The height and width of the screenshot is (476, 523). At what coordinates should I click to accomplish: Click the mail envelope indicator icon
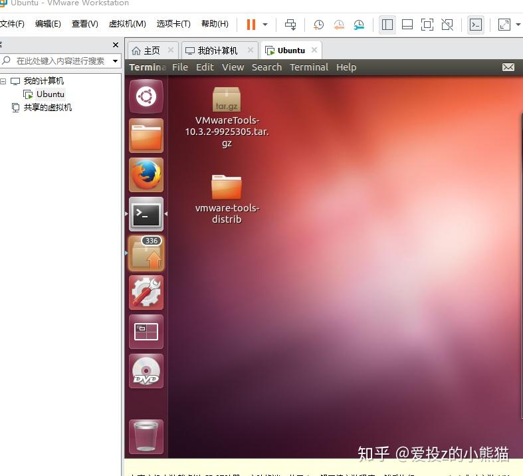pos(508,67)
